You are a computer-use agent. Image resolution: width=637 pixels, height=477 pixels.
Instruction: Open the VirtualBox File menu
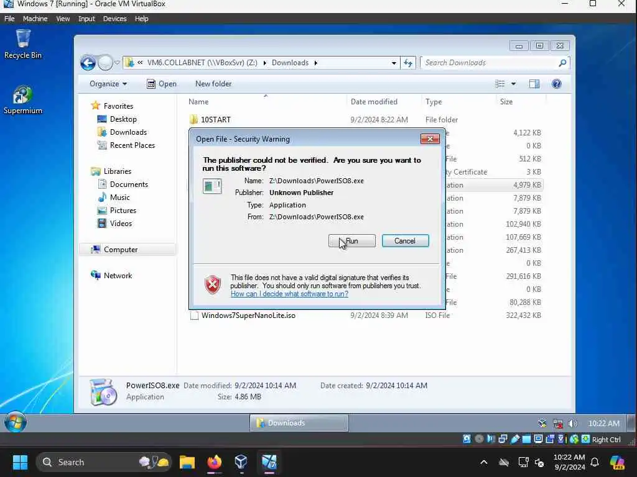9,19
